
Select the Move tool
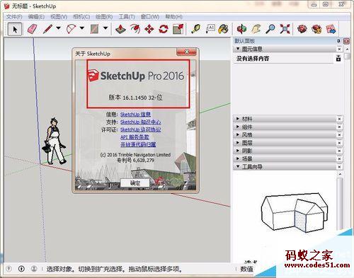coord(149,29)
